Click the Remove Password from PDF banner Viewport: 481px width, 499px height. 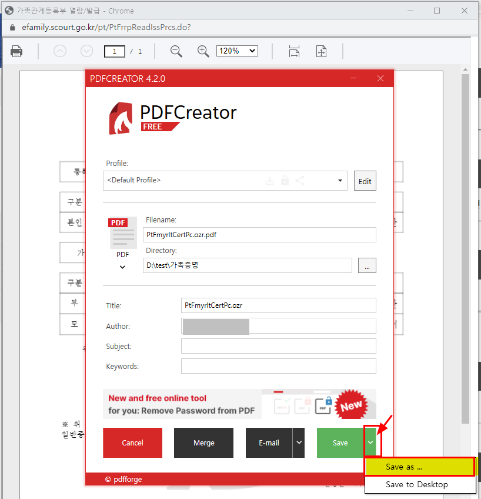click(239, 404)
